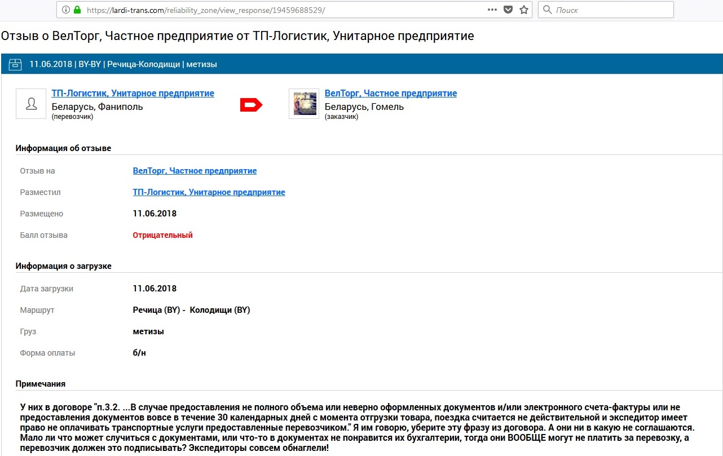
Task: Open ТП-Логистик carrier link near avatar
Action: coord(133,94)
